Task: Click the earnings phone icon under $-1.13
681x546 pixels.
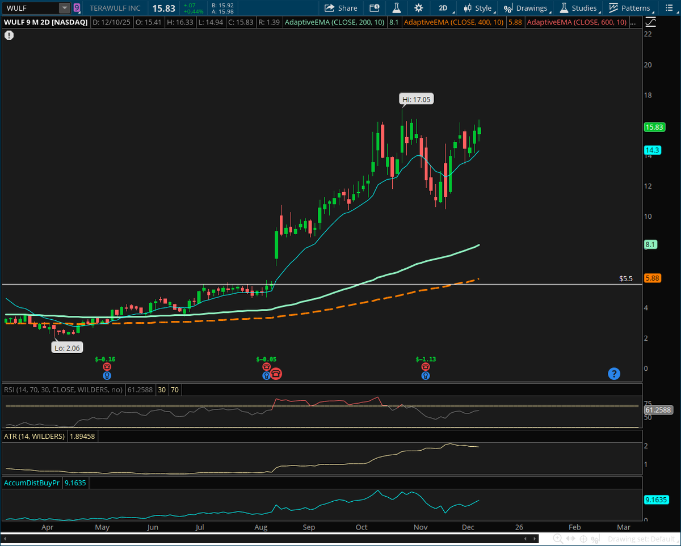Action: click(426, 367)
